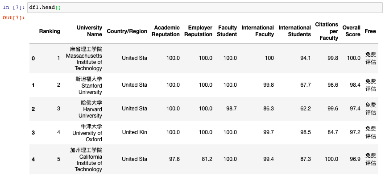This screenshot has height=177, width=385.
Task: Select the Massachusetts Institute of Technology cell
Action: 84,59
